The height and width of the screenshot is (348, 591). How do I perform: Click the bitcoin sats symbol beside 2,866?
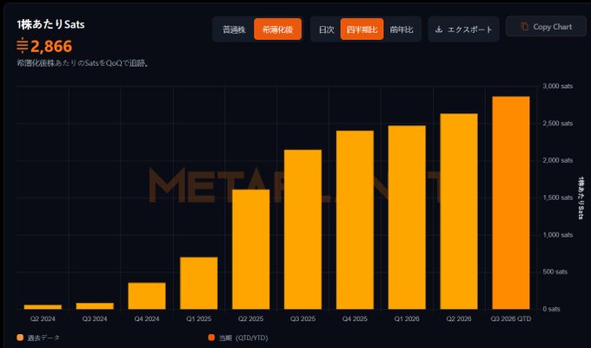click(23, 46)
